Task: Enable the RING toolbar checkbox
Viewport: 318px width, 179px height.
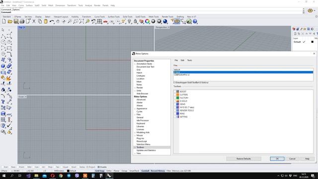Action: coord(175,114)
